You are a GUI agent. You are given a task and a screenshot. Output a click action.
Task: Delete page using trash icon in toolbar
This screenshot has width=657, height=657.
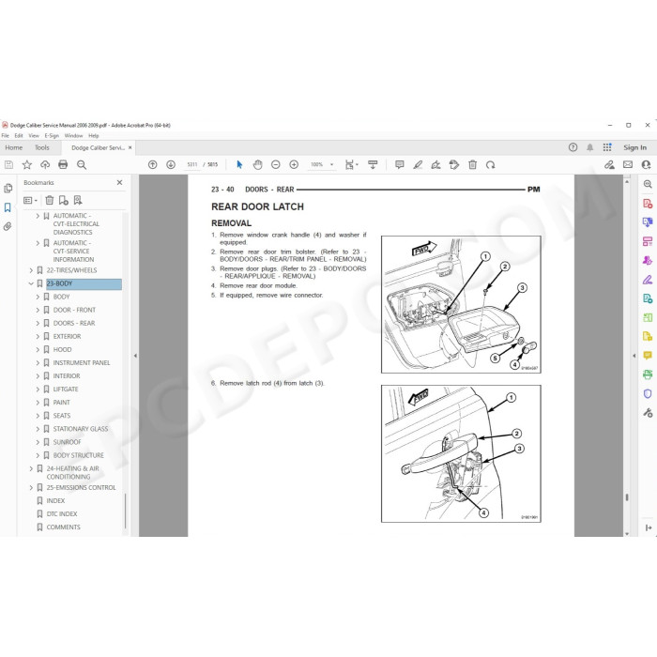(472, 164)
